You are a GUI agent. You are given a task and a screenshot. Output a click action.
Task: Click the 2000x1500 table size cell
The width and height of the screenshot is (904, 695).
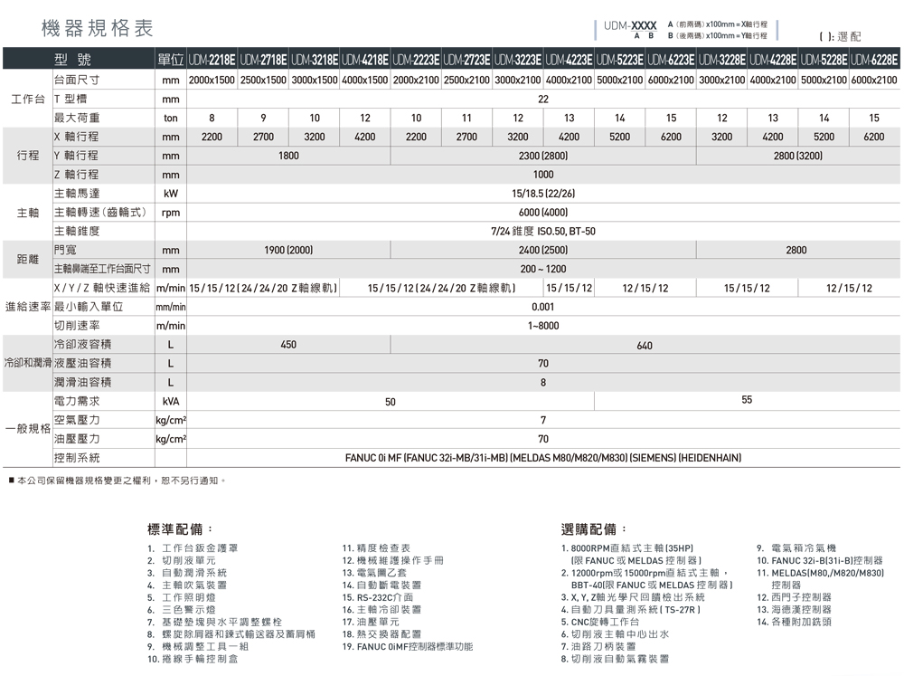coord(212,81)
